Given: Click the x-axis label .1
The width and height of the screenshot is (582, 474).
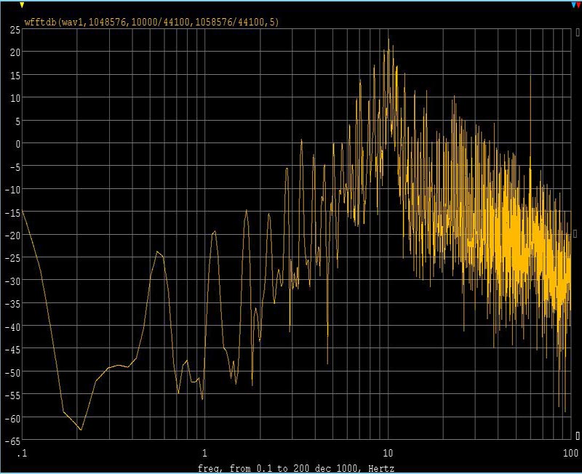Looking at the screenshot, I should 23,453.
